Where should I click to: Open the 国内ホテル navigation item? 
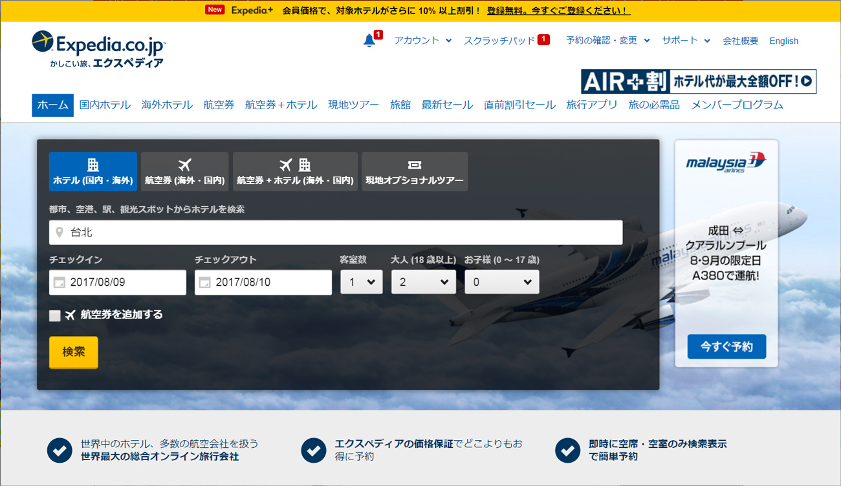pos(105,105)
